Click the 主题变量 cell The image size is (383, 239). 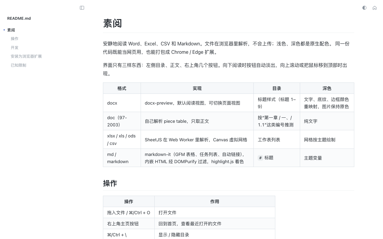point(327,158)
